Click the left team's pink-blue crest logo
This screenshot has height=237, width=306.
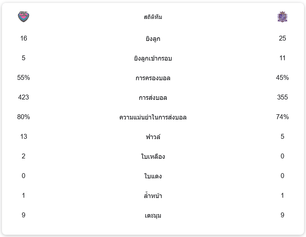pos(24,17)
